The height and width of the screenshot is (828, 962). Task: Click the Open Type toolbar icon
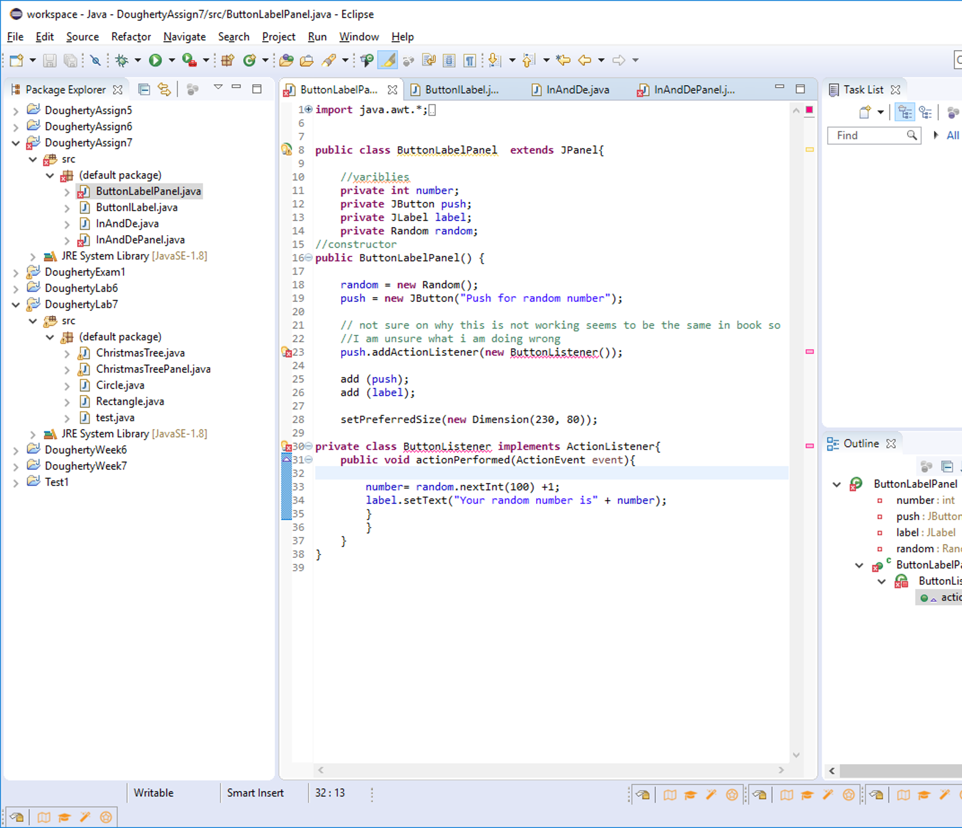pyautogui.click(x=286, y=60)
